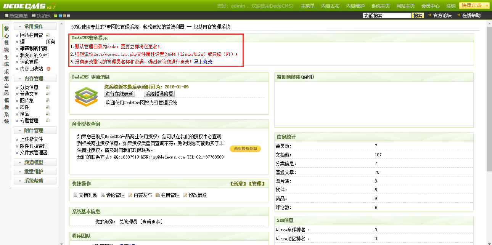The height and width of the screenshot is (245, 492).
Task: Open the 在线帮助 link
Action: (x=471, y=16)
